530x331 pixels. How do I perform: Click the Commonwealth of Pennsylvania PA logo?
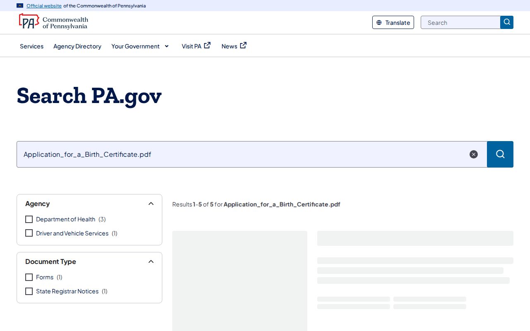(x=53, y=22)
